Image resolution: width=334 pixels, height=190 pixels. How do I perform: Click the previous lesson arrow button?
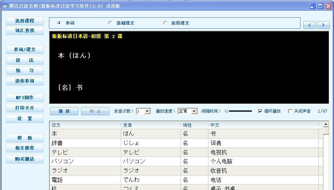pos(310,25)
